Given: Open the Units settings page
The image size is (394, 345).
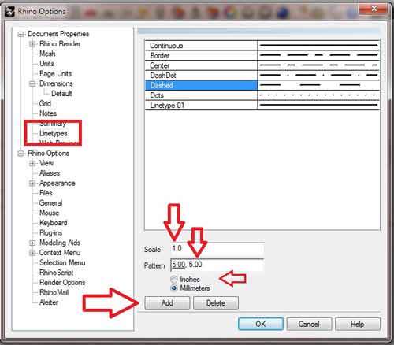Looking at the screenshot, I should [46, 64].
